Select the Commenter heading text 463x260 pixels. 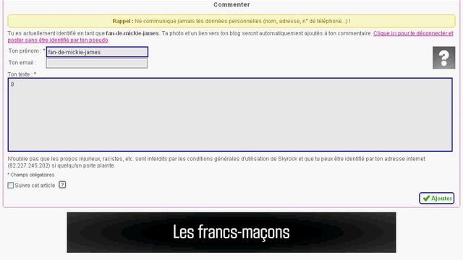pos(231,5)
